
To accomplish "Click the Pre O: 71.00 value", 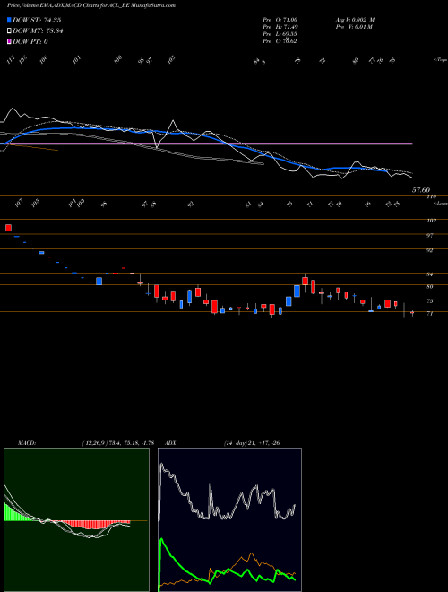I will pyautogui.click(x=280, y=20).
